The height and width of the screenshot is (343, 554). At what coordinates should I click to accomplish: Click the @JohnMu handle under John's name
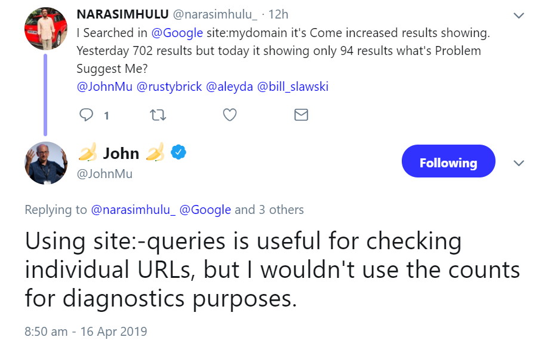(105, 174)
